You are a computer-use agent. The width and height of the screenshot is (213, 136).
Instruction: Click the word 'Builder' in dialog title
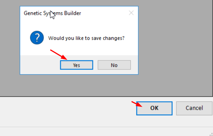pos(73,13)
